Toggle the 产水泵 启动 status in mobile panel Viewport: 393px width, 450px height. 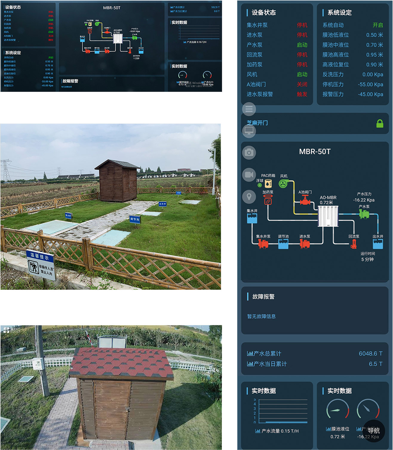pyautogui.click(x=302, y=45)
